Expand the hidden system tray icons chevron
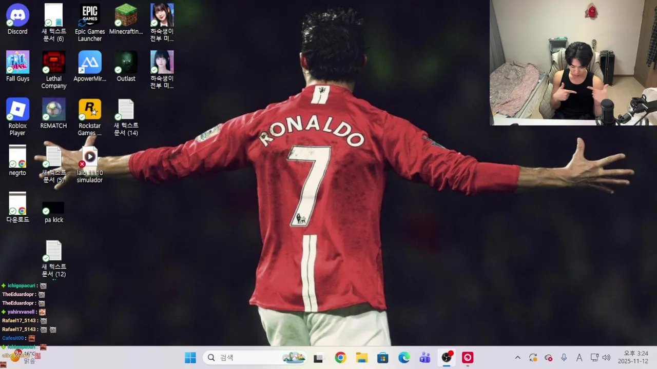 point(517,358)
